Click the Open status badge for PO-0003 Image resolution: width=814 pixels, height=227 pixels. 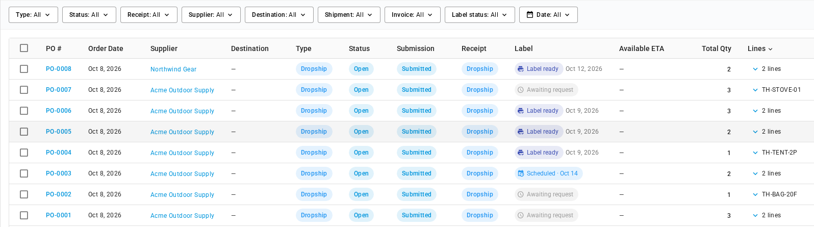click(x=361, y=173)
